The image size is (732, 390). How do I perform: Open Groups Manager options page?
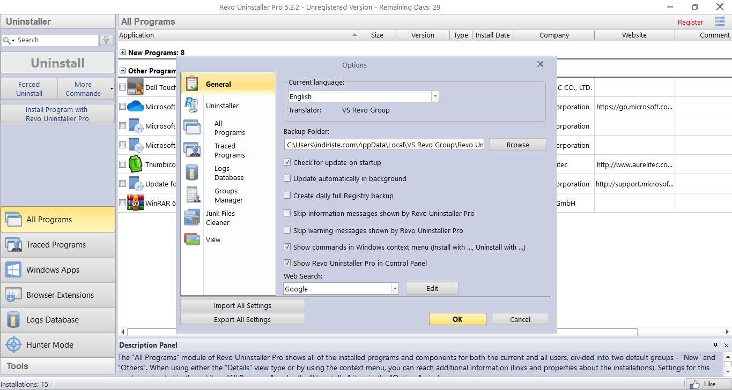pyautogui.click(x=228, y=195)
